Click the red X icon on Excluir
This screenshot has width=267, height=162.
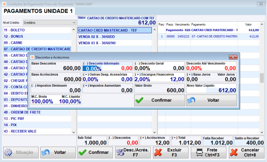pos(158,152)
